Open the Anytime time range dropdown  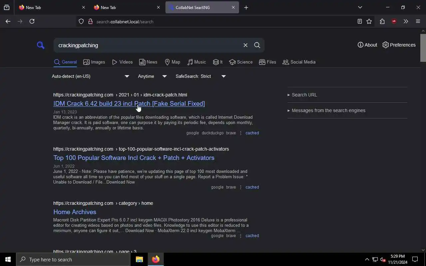pos(152,76)
